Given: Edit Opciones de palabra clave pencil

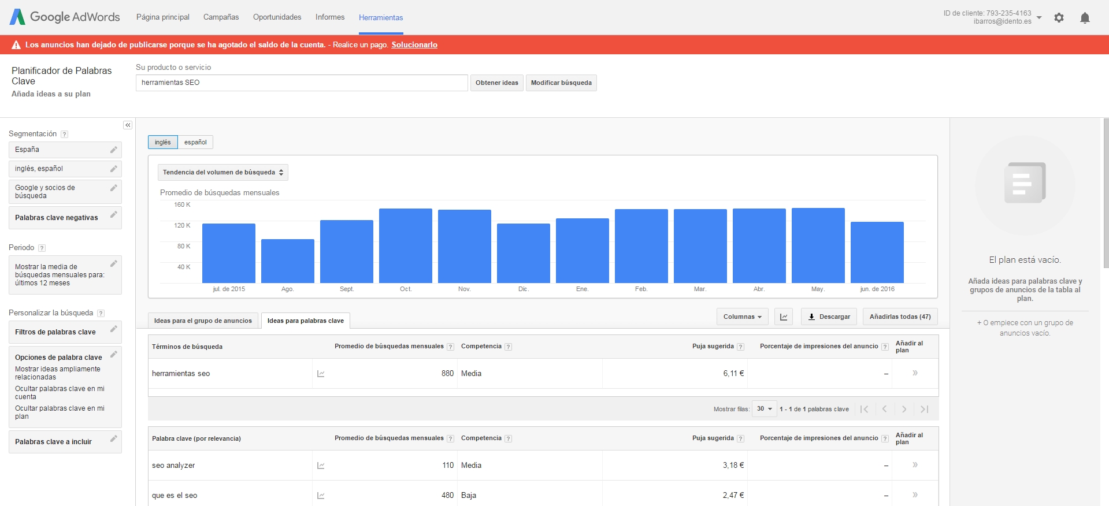Looking at the screenshot, I should click(114, 354).
